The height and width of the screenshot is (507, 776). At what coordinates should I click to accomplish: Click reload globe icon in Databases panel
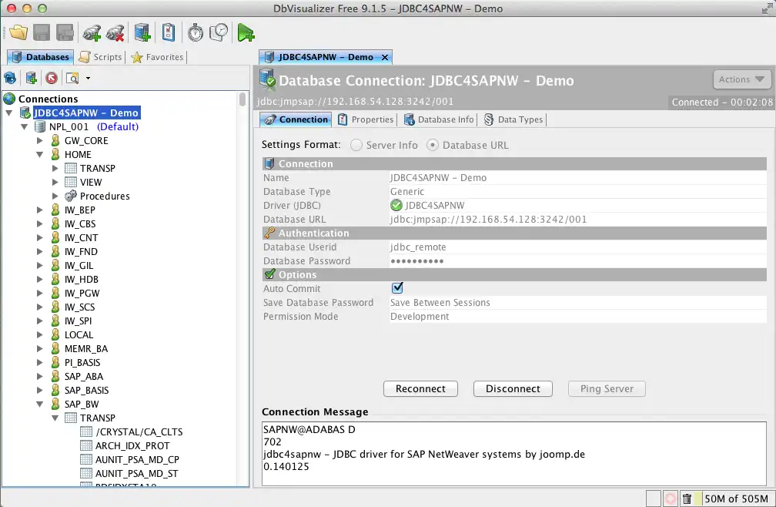tap(10, 78)
